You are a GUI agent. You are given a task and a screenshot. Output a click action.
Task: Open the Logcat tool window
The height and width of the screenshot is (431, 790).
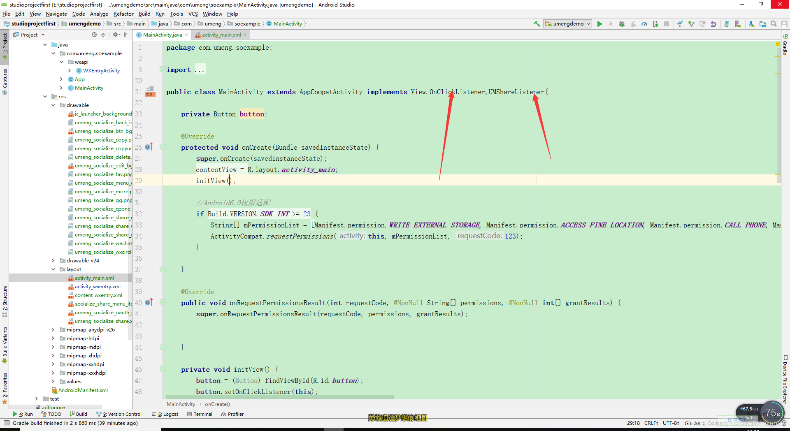pos(165,414)
